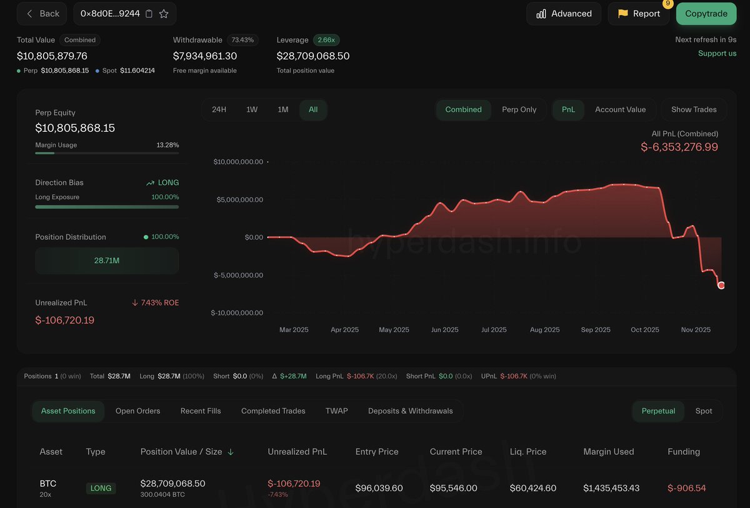Viewport: 750px width, 508px height.
Task: Enable Show Trades on the chart
Action: coord(693,109)
